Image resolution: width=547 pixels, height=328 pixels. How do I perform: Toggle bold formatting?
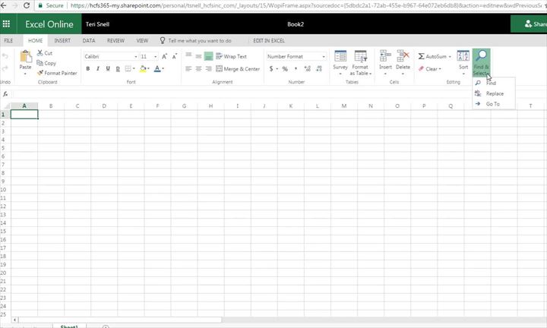87,69
